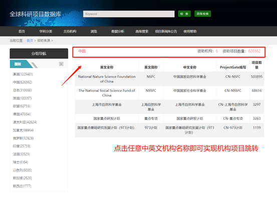Select 瑞士(6164) in country list

21,162
